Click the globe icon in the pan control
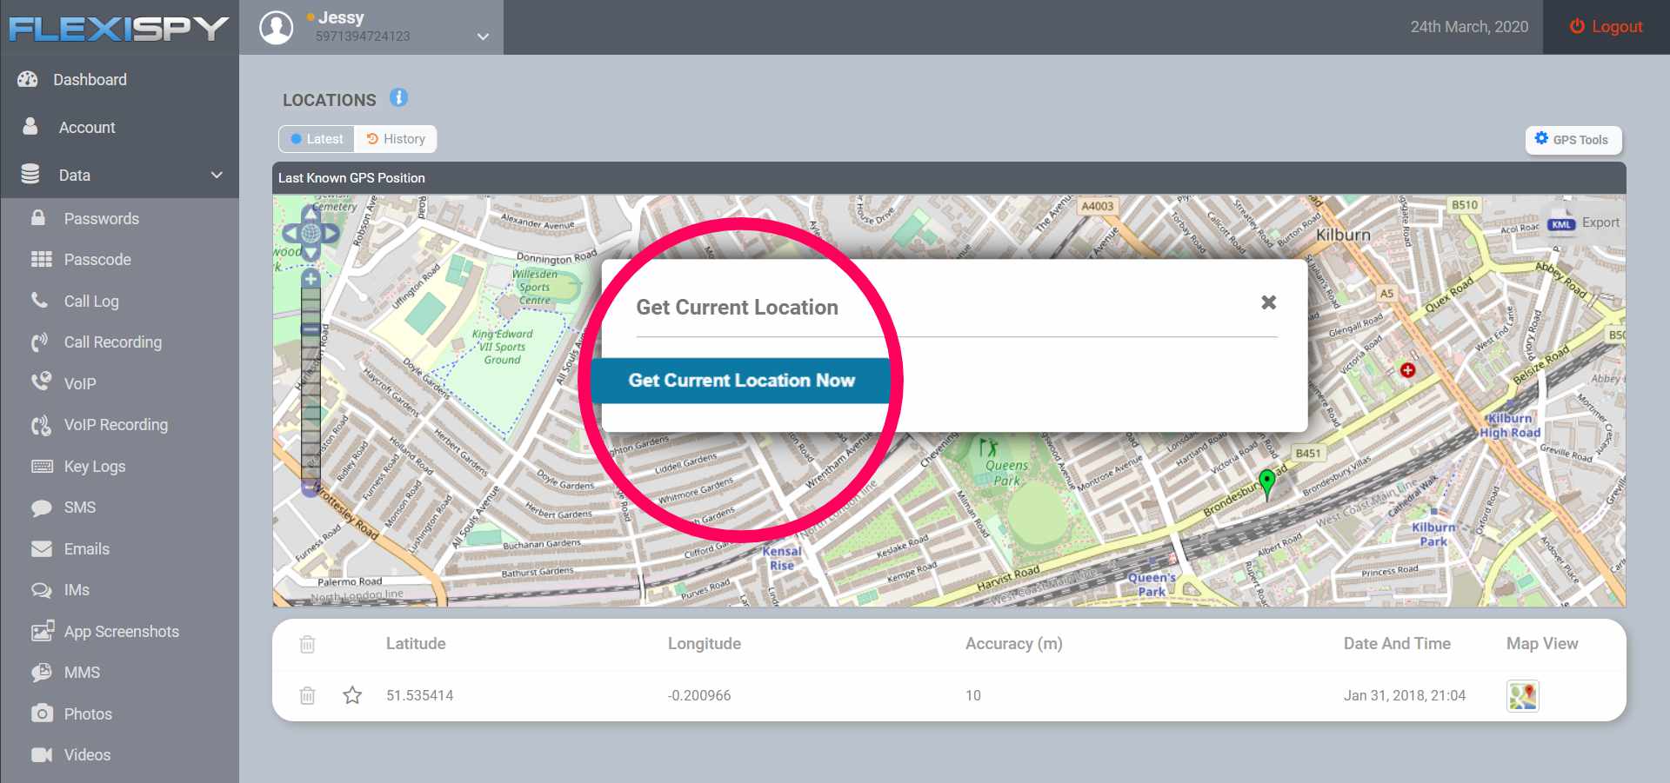Image resolution: width=1670 pixels, height=783 pixels. [311, 233]
